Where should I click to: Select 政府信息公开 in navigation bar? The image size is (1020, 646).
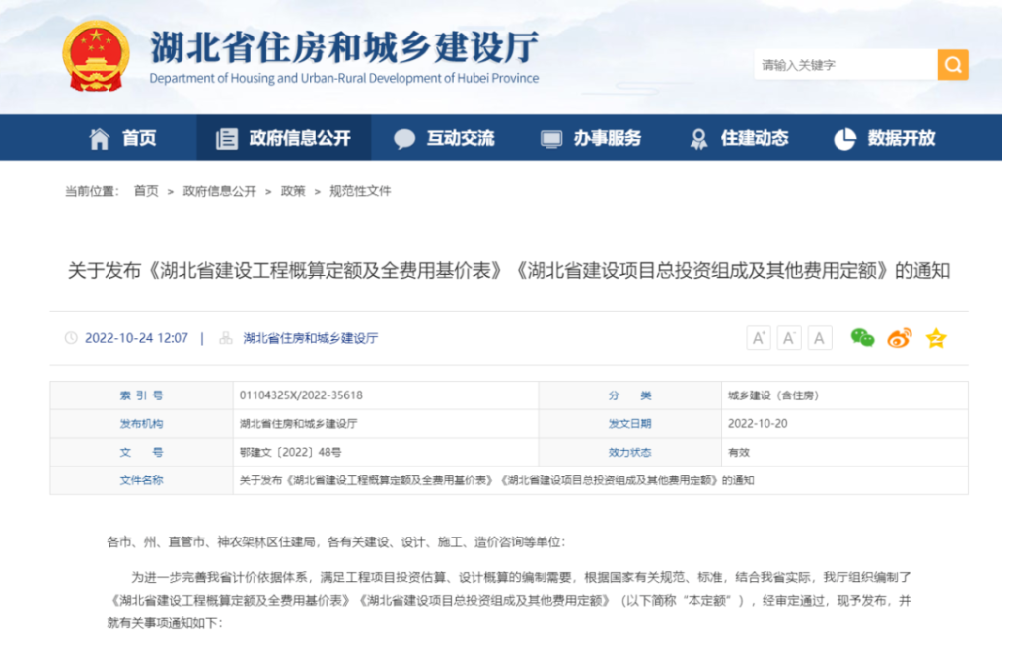tap(284, 139)
